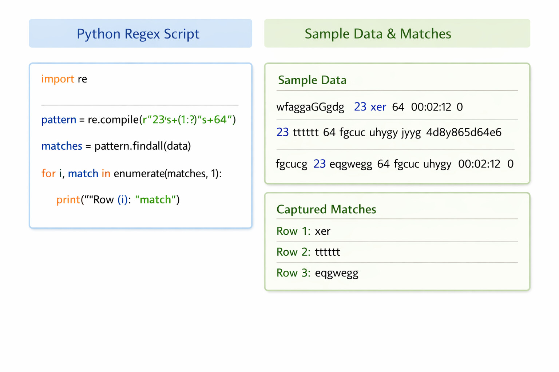Viewport: 559px width, 372px height.
Task: Select the import re line
Action: tap(64, 79)
